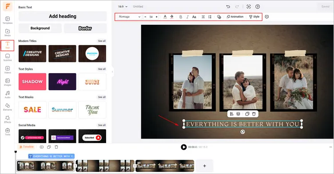The width and height of the screenshot is (334, 174).
Task: Play the video preview
Action: point(183,147)
